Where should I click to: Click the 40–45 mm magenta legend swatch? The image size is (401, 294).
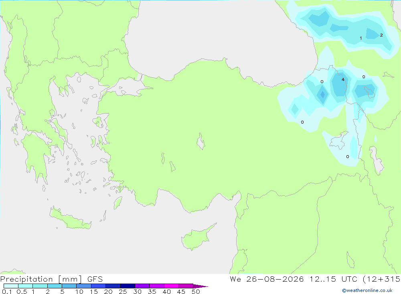(x=171, y=286)
